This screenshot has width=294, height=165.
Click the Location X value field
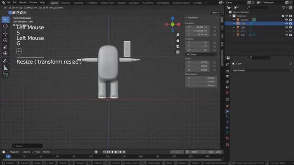click(x=198, y=27)
